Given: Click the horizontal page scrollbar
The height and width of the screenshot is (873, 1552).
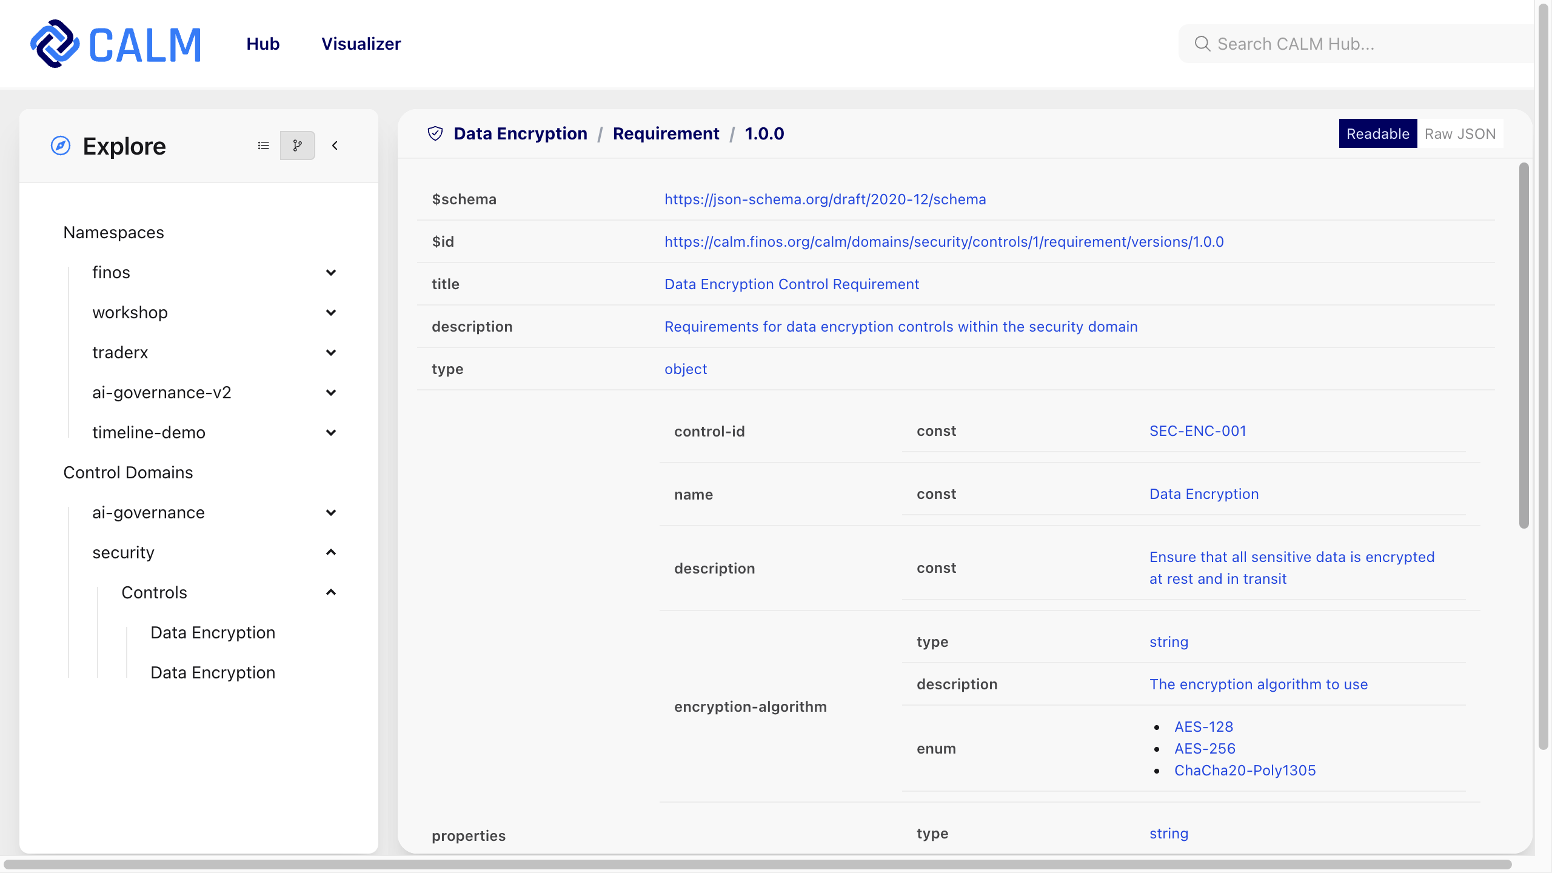Looking at the screenshot, I should tap(758, 865).
